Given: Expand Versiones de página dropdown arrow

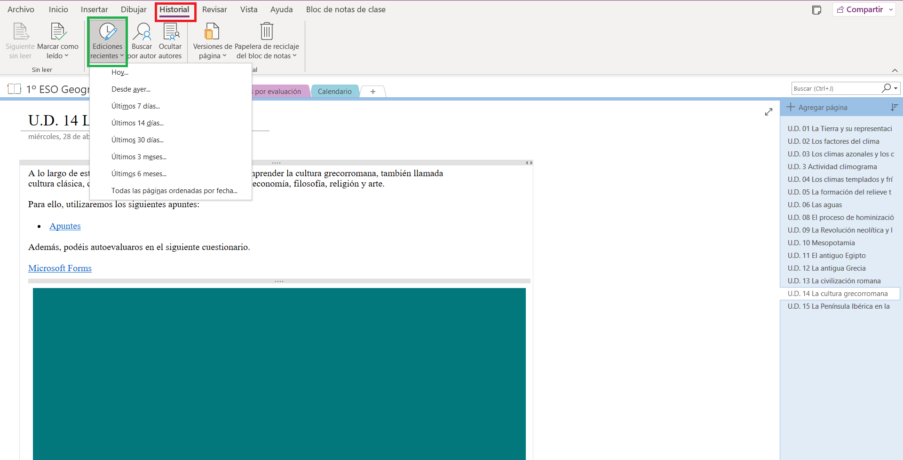Looking at the screenshot, I should tap(224, 55).
